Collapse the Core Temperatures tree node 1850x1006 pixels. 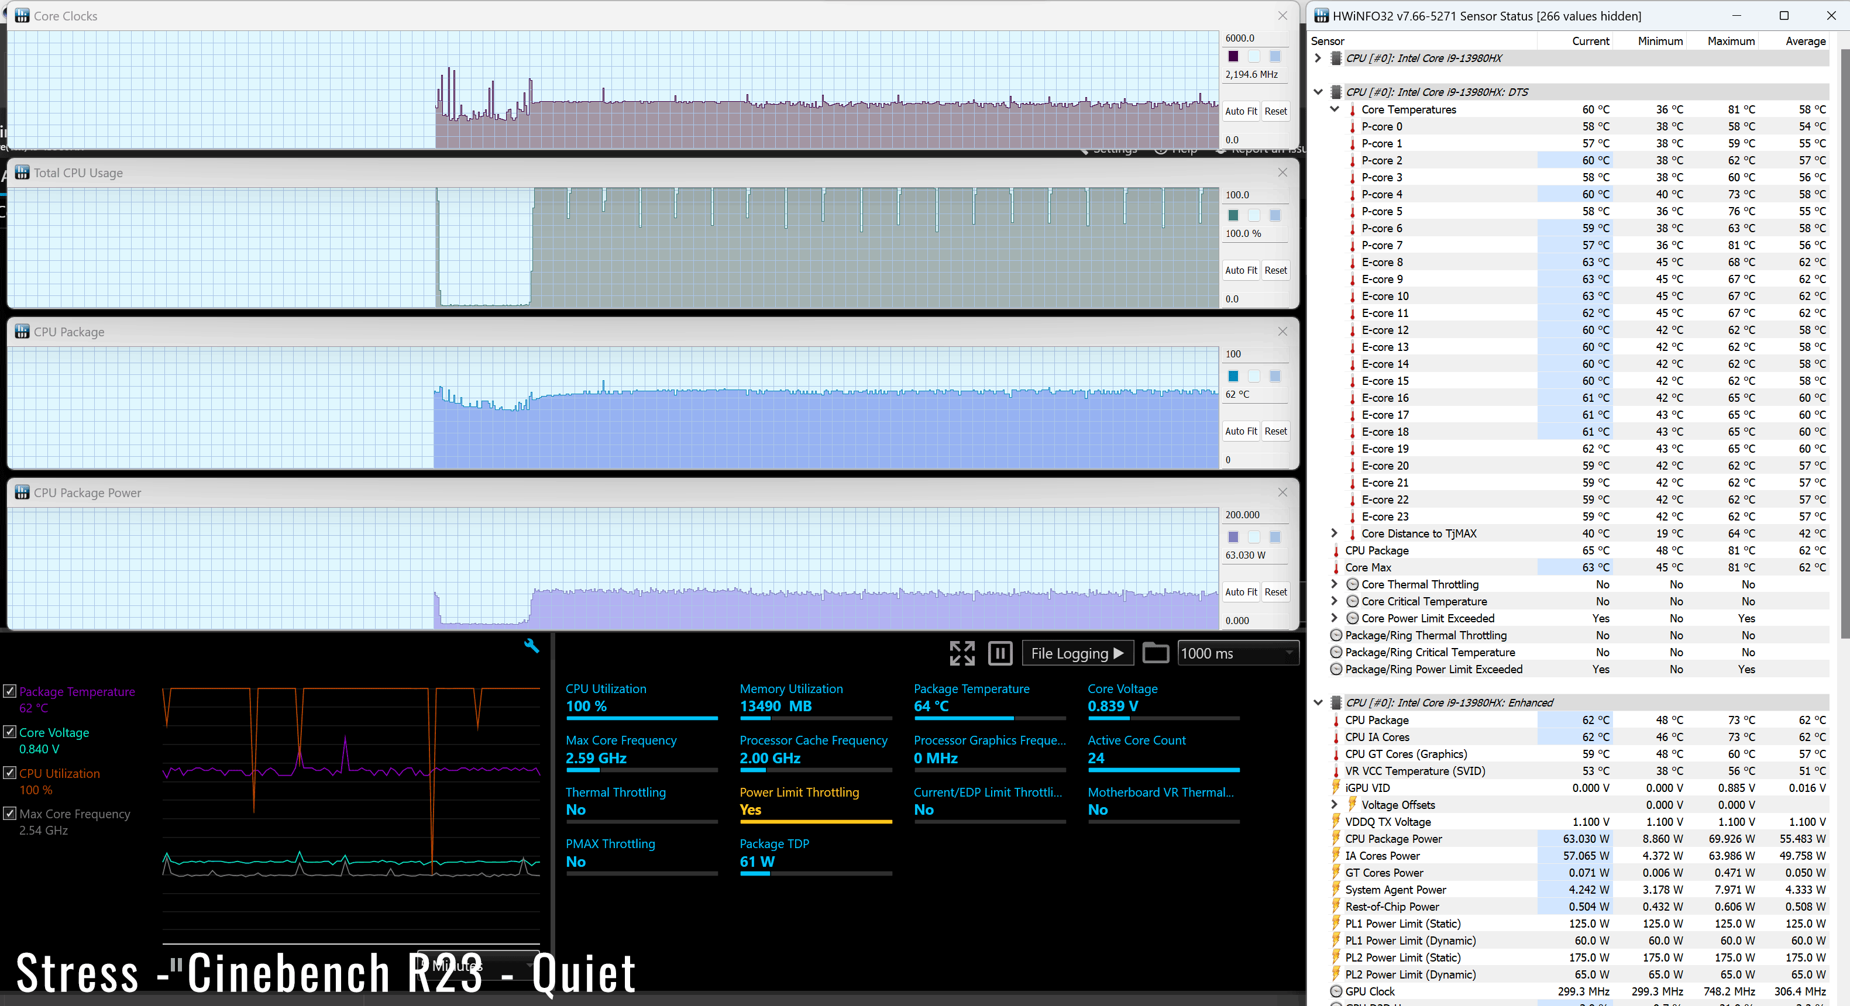click(x=1335, y=109)
